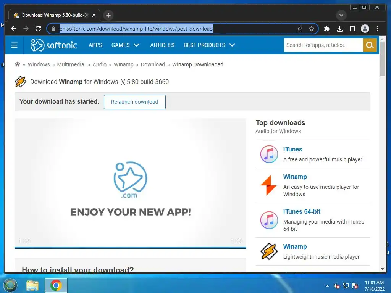Image resolution: width=391 pixels, height=293 pixels.
Task: Open Chrome extensions puzzle icon
Action: pyautogui.click(x=327, y=29)
